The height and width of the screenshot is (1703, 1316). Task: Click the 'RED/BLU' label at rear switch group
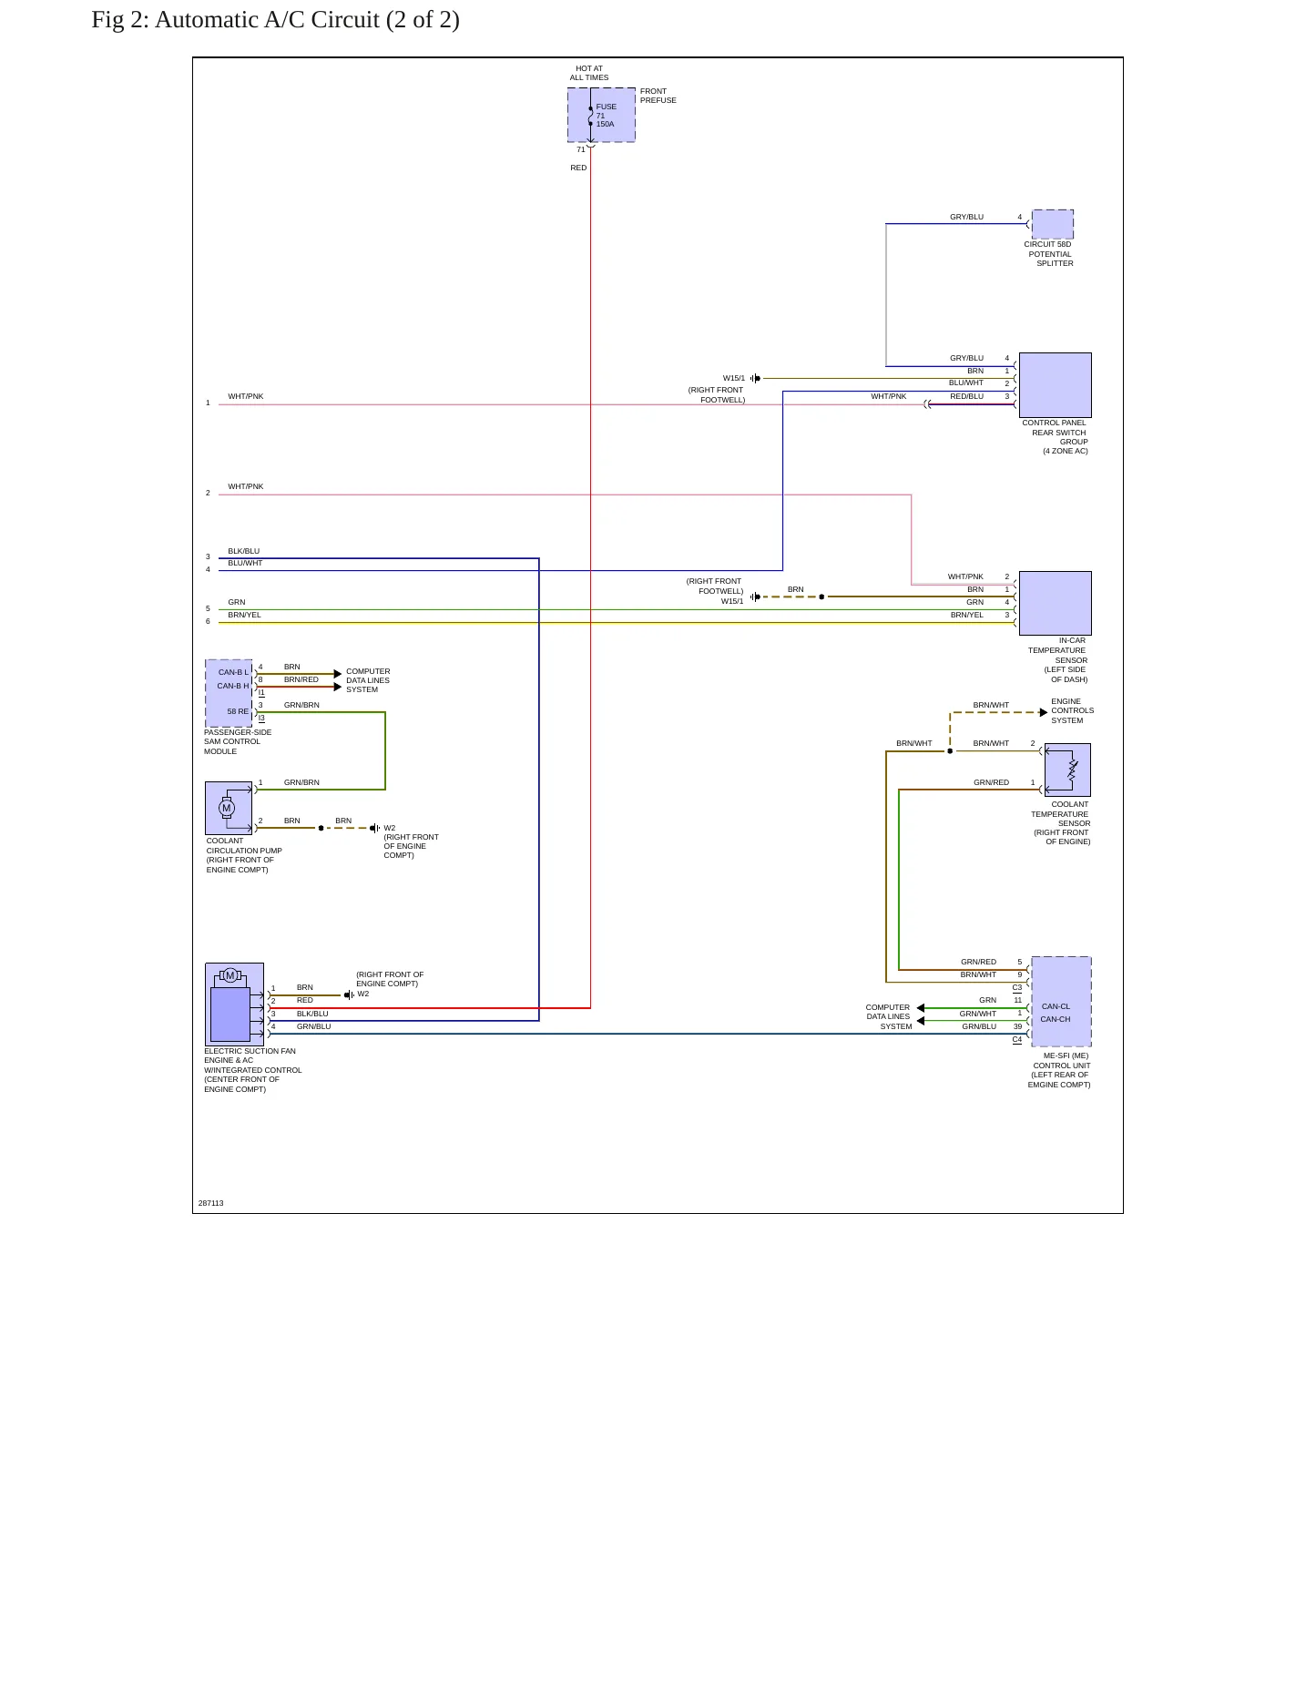point(966,396)
